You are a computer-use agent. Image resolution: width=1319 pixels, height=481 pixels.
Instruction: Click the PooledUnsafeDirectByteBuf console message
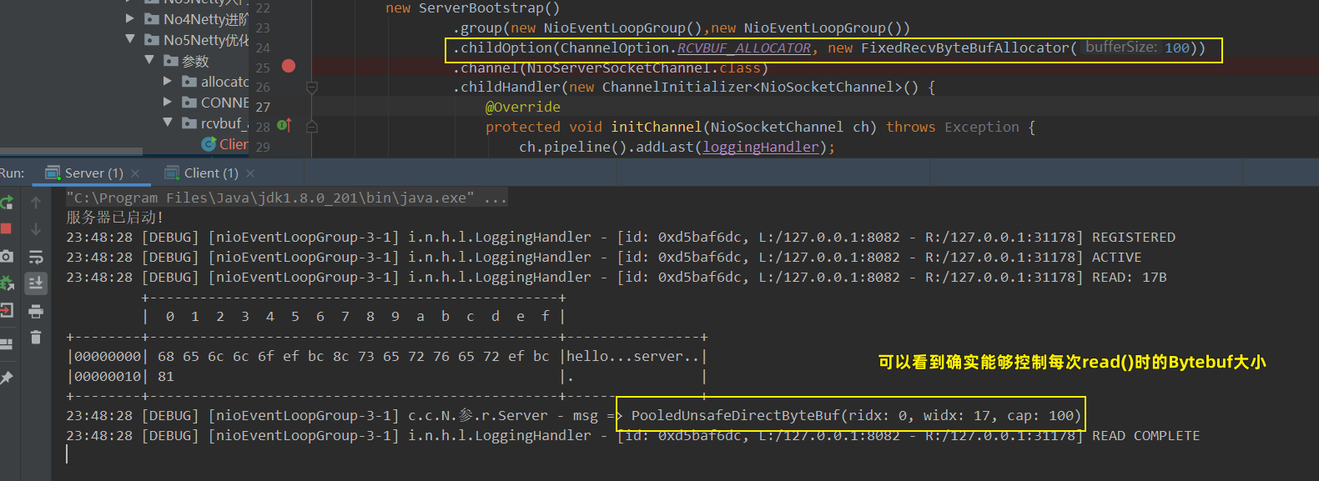[856, 416]
